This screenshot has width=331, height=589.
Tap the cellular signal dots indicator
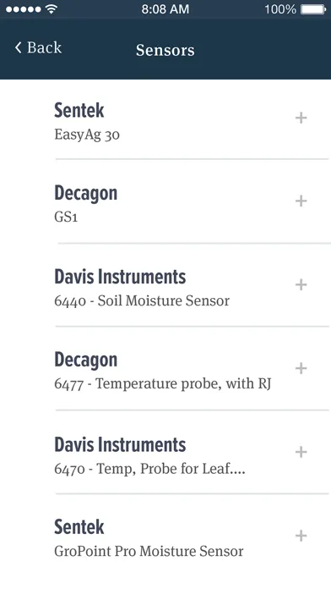(24, 9)
